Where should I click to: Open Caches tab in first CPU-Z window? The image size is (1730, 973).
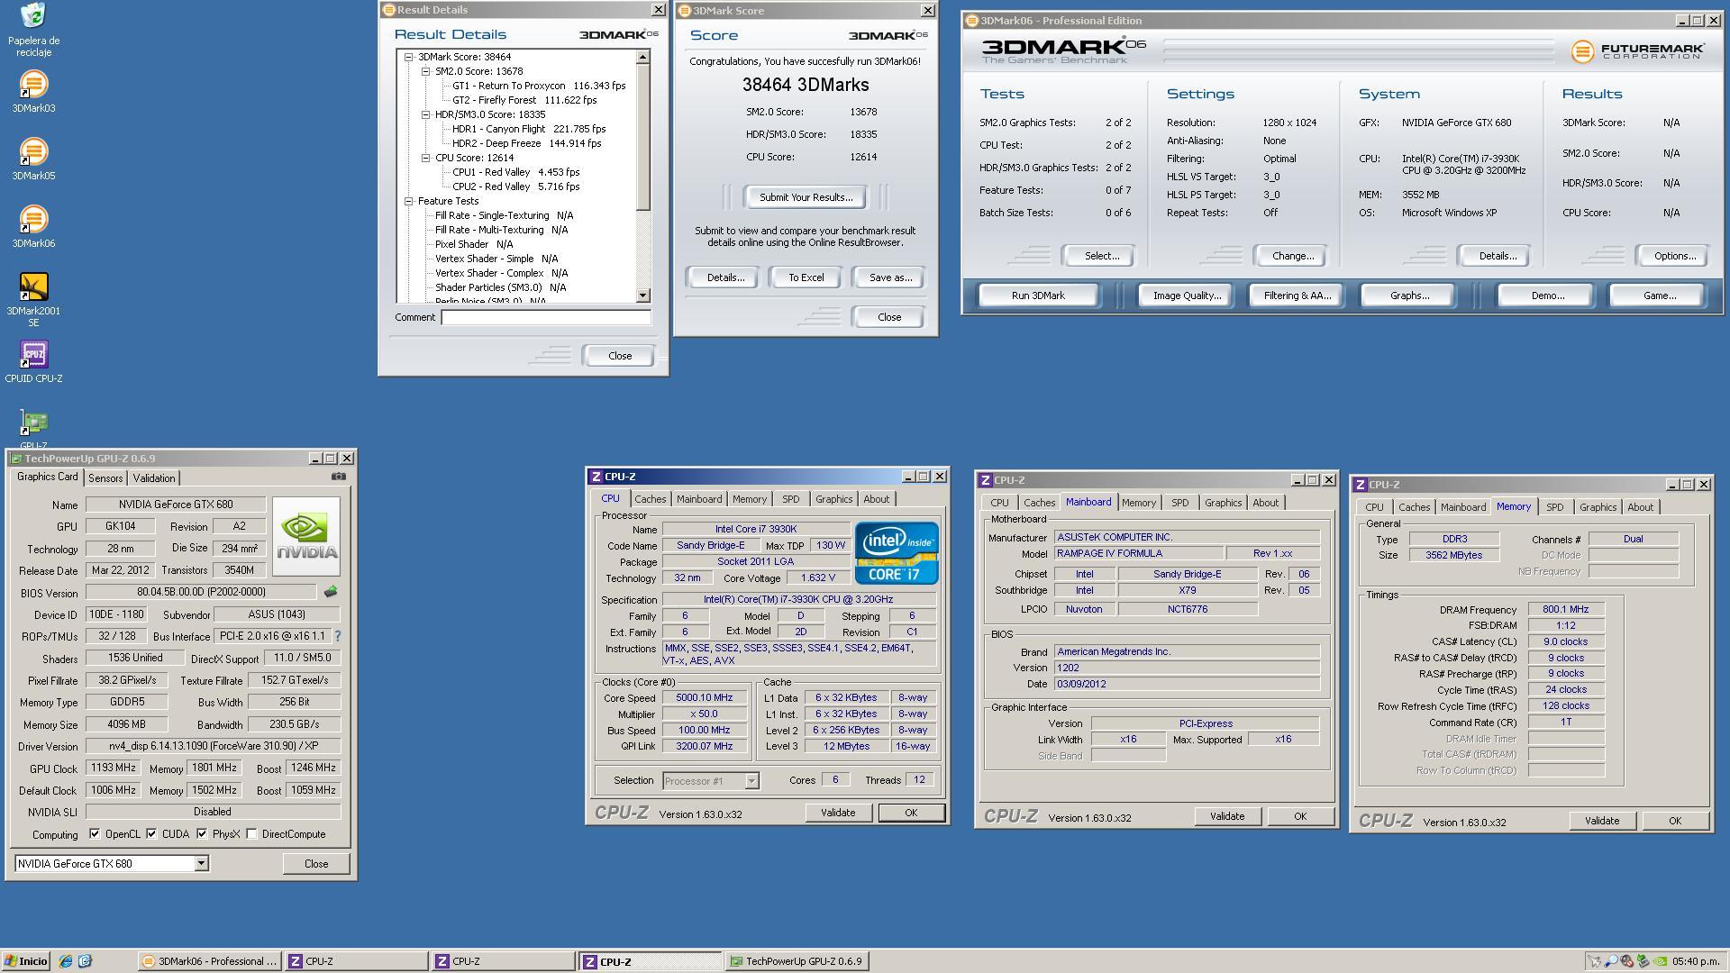(x=650, y=499)
